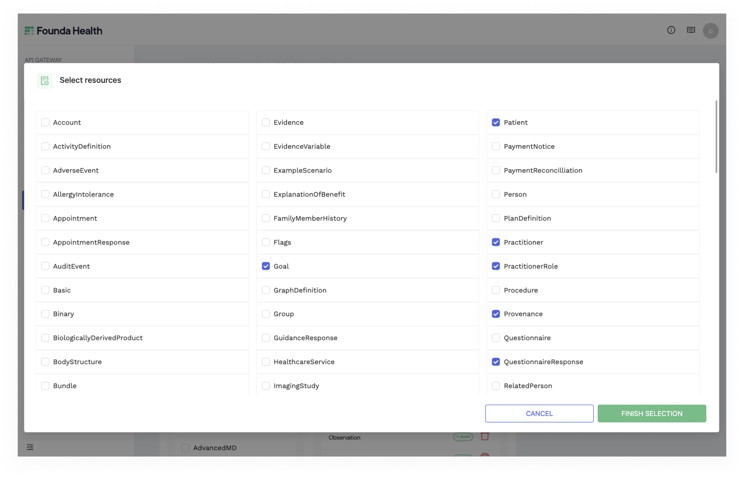Click the EvidenceVariable label
The width and height of the screenshot is (744, 479).
302,146
